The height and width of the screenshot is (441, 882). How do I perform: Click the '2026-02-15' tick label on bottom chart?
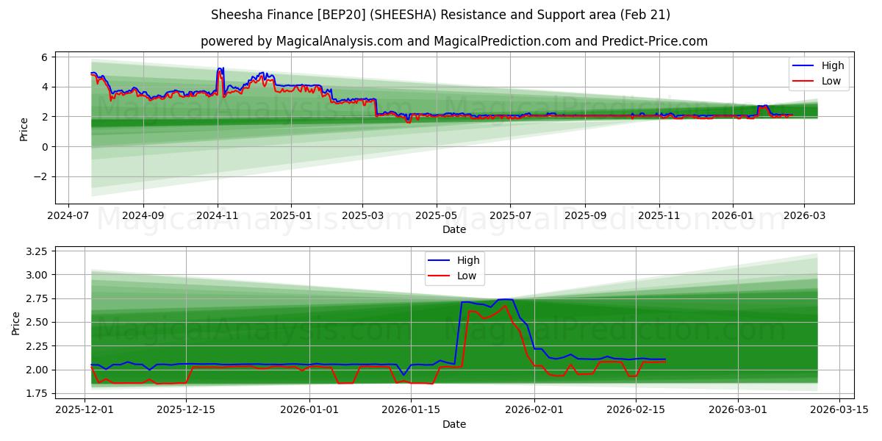634,412
